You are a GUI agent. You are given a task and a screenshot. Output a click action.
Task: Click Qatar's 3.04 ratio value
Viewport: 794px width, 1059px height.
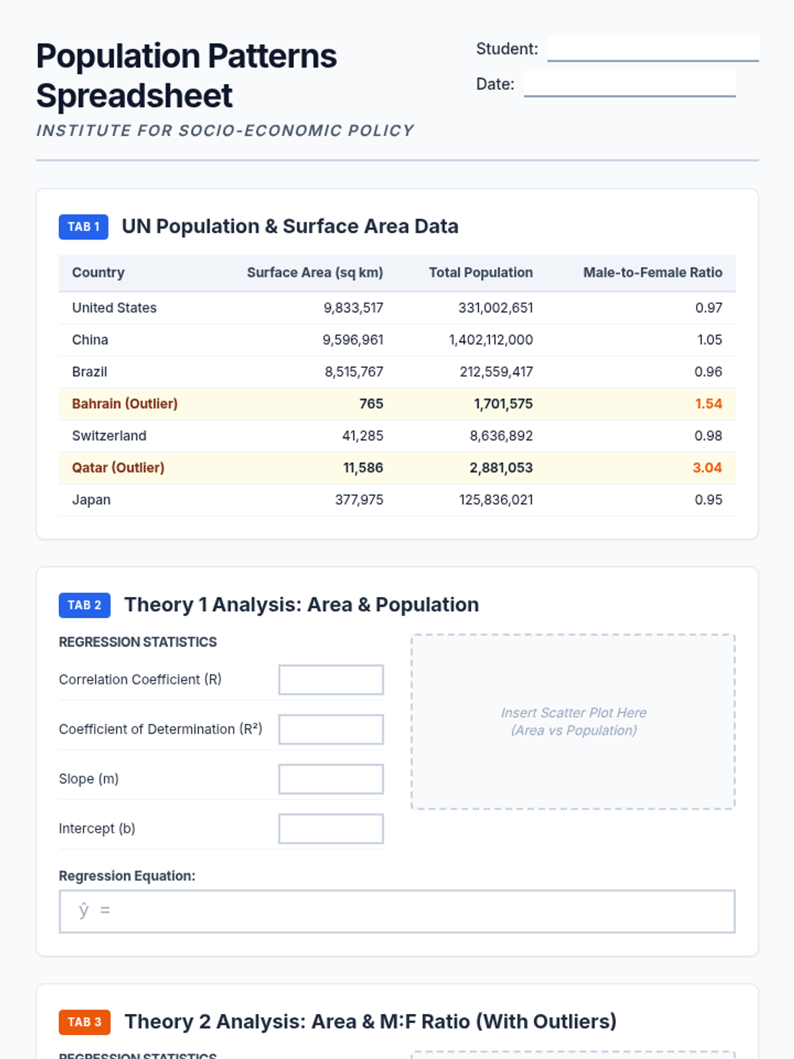(707, 468)
